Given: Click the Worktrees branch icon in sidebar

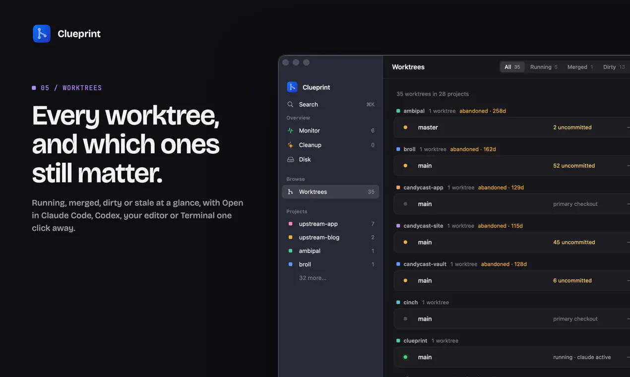Looking at the screenshot, I should pos(291,191).
